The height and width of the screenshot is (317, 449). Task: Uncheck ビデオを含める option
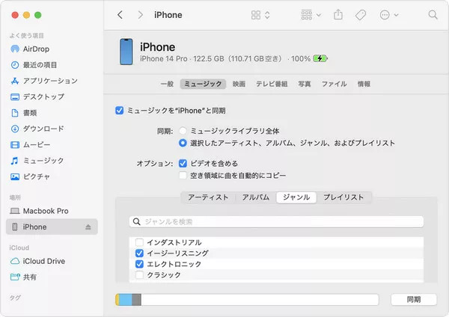183,164
